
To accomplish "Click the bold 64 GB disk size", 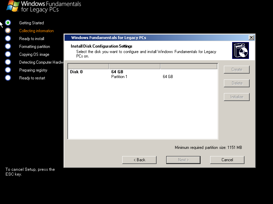I will [117, 72].
